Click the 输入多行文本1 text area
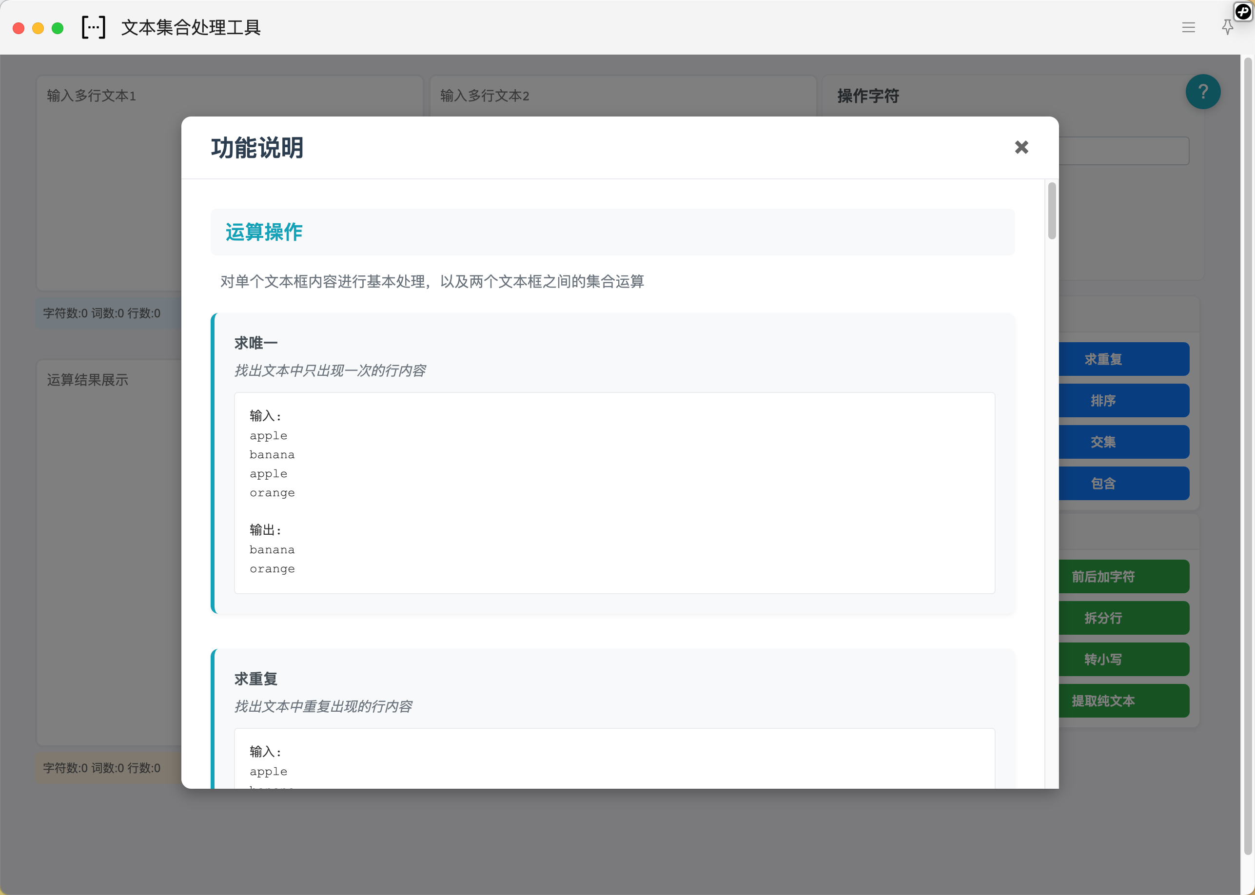 tap(110, 193)
